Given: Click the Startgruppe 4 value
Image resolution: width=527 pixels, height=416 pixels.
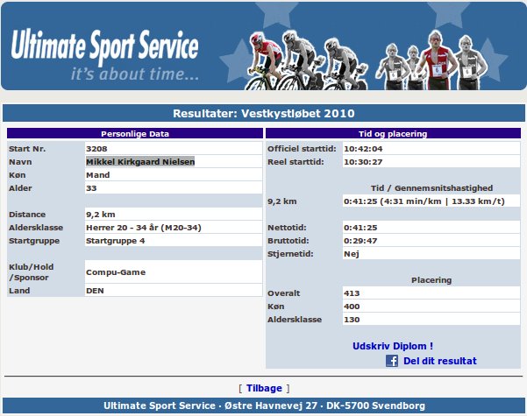Looking at the screenshot, I should pos(115,241).
